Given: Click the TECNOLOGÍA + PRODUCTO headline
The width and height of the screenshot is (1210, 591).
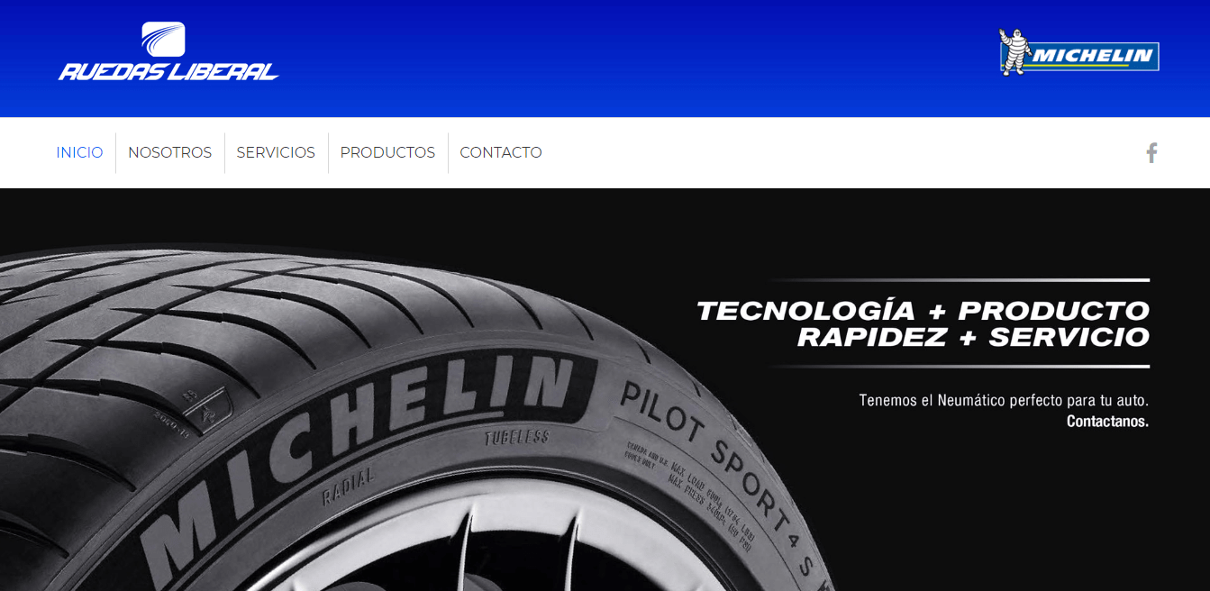Looking at the screenshot, I should (923, 311).
